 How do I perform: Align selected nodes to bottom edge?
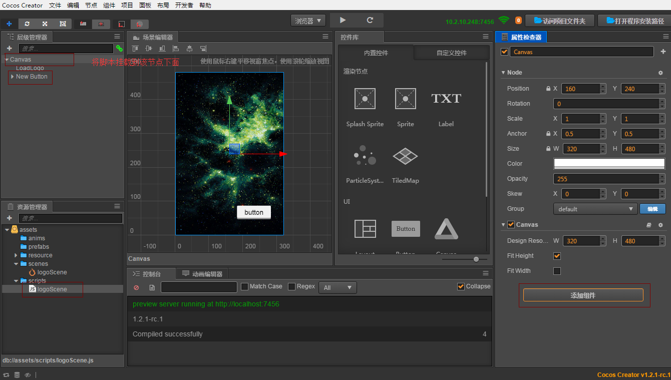coord(162,49)
